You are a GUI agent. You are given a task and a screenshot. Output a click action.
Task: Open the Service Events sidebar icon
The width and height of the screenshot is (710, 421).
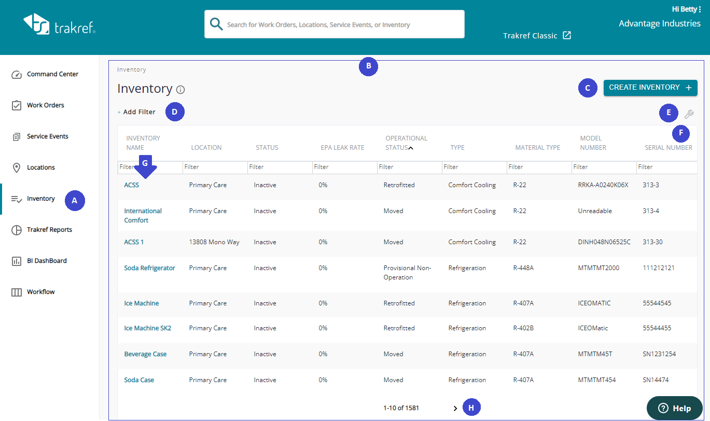pyautogui.click(x=17, y=137)
